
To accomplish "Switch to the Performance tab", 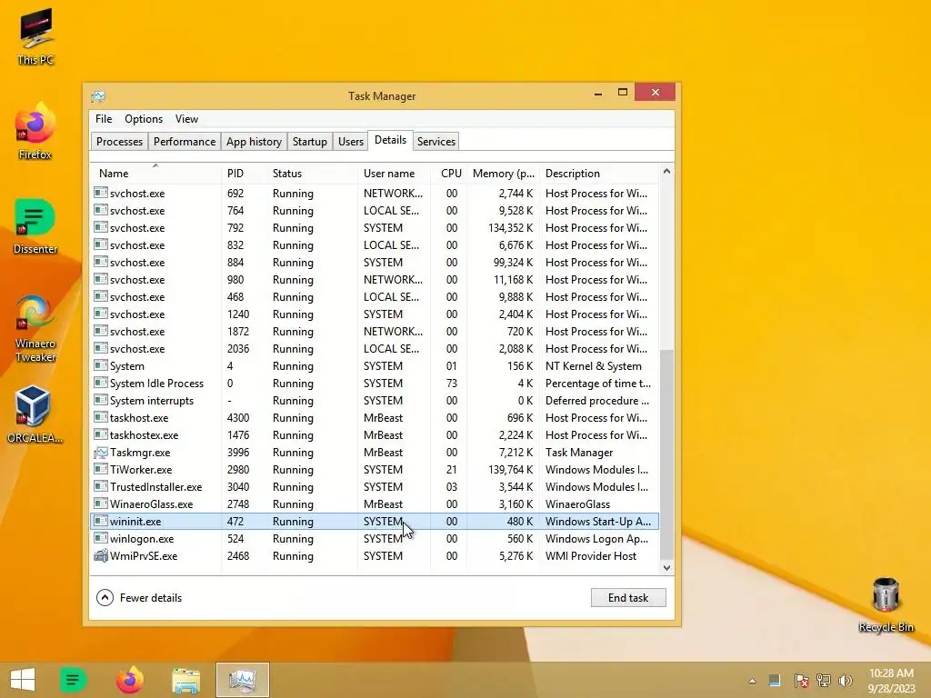I will coord(184,141).
